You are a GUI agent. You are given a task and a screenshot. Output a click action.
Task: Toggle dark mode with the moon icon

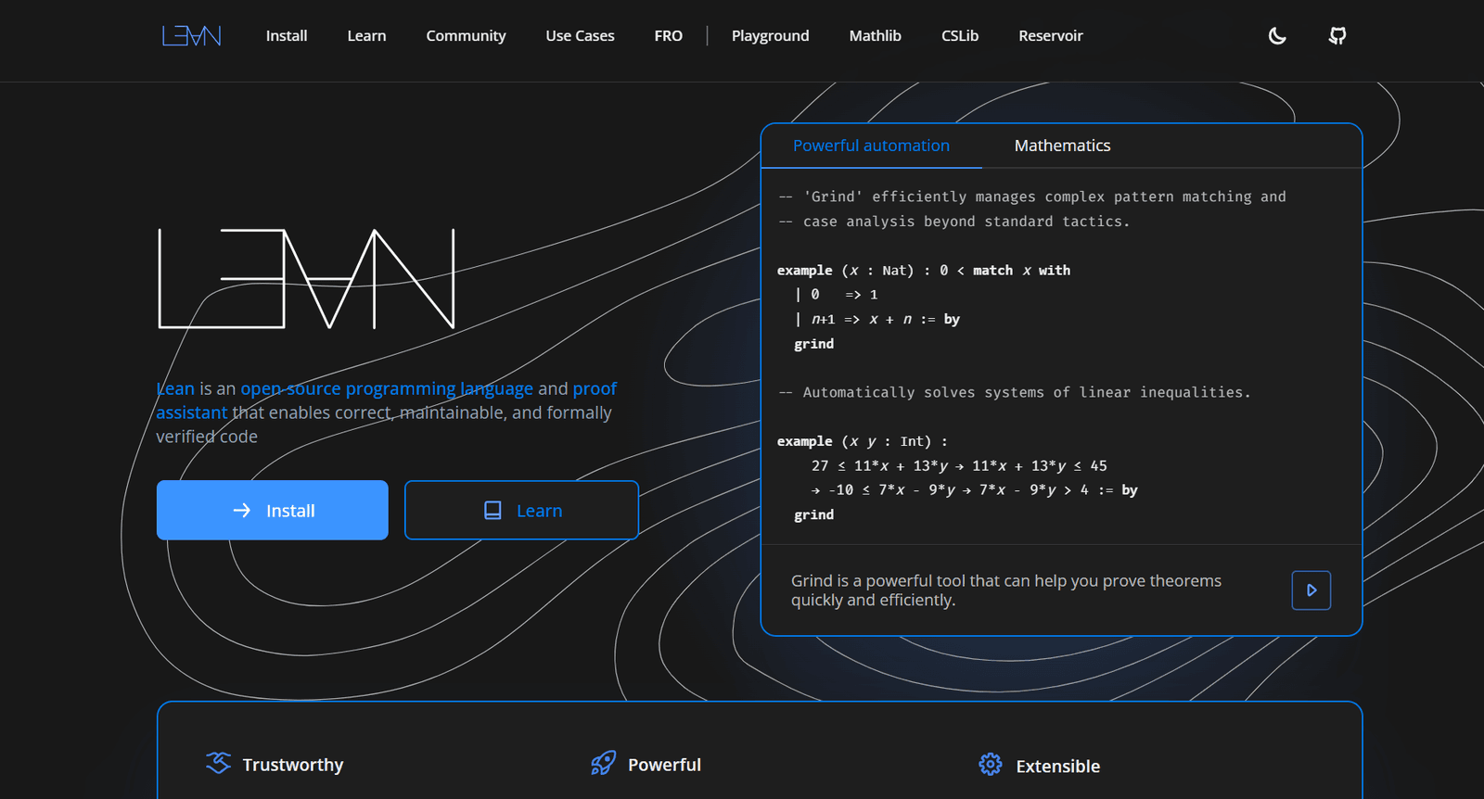click(x=1277, y=36)
